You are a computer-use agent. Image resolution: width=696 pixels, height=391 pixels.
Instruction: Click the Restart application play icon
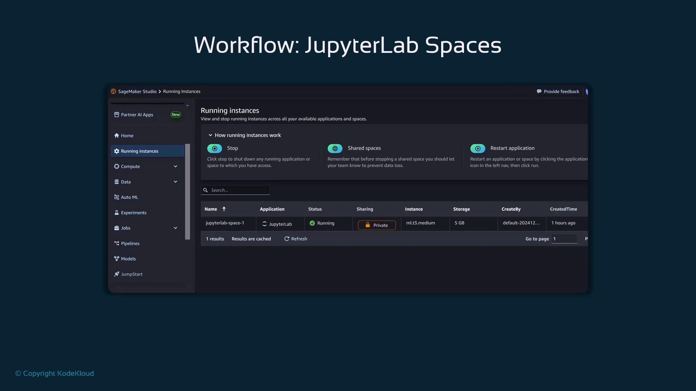478,148
